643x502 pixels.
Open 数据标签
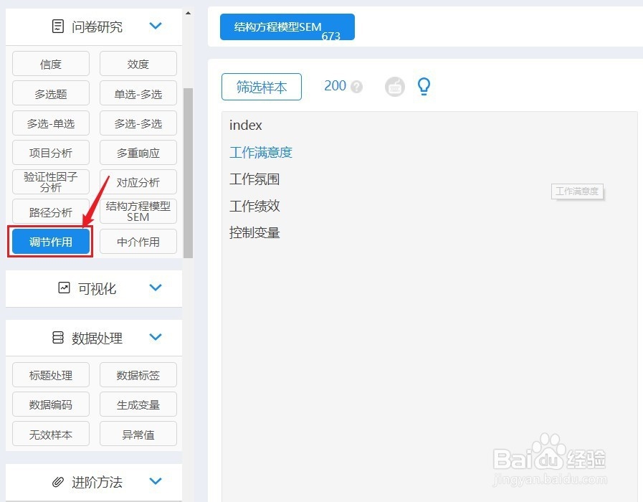(x=138, y=375)
